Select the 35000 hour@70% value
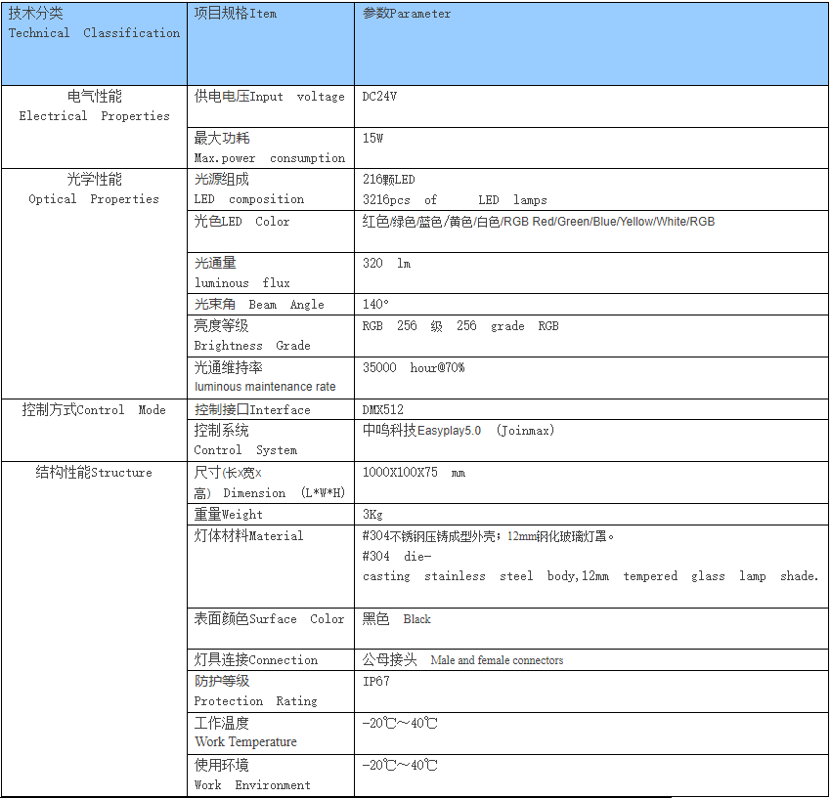This screenshot has height=798, width=831. click(413, 367)
